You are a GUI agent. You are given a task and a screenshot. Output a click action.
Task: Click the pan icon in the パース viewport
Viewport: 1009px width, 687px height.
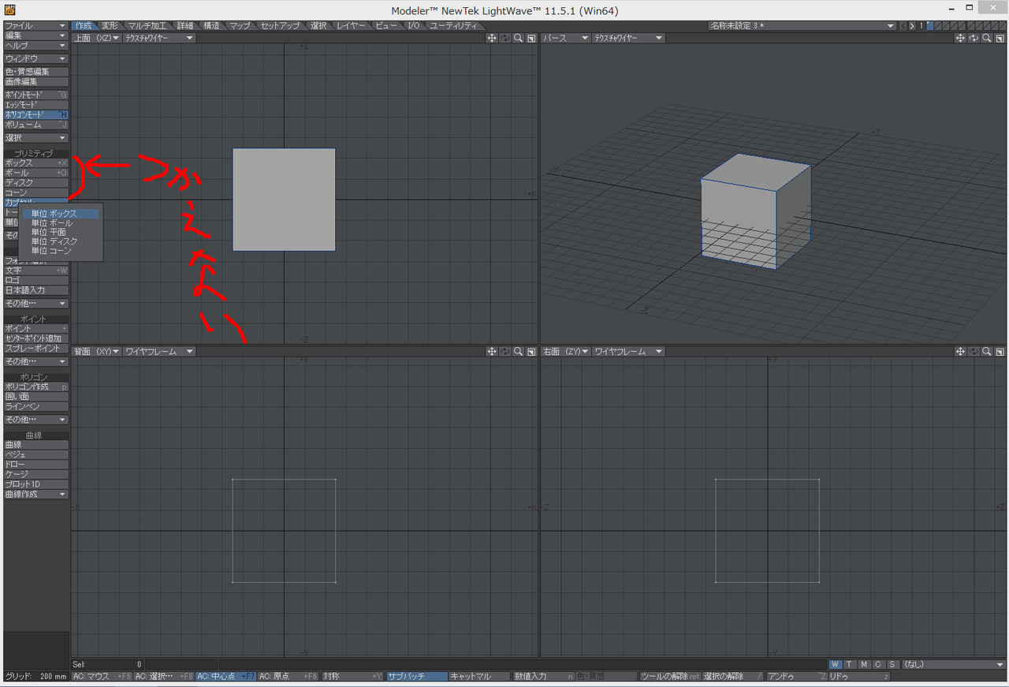[960, 38]
